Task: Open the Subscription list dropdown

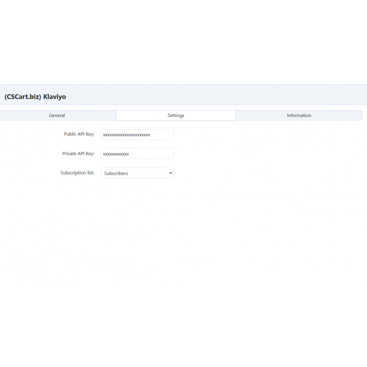Action: [137, 173]
